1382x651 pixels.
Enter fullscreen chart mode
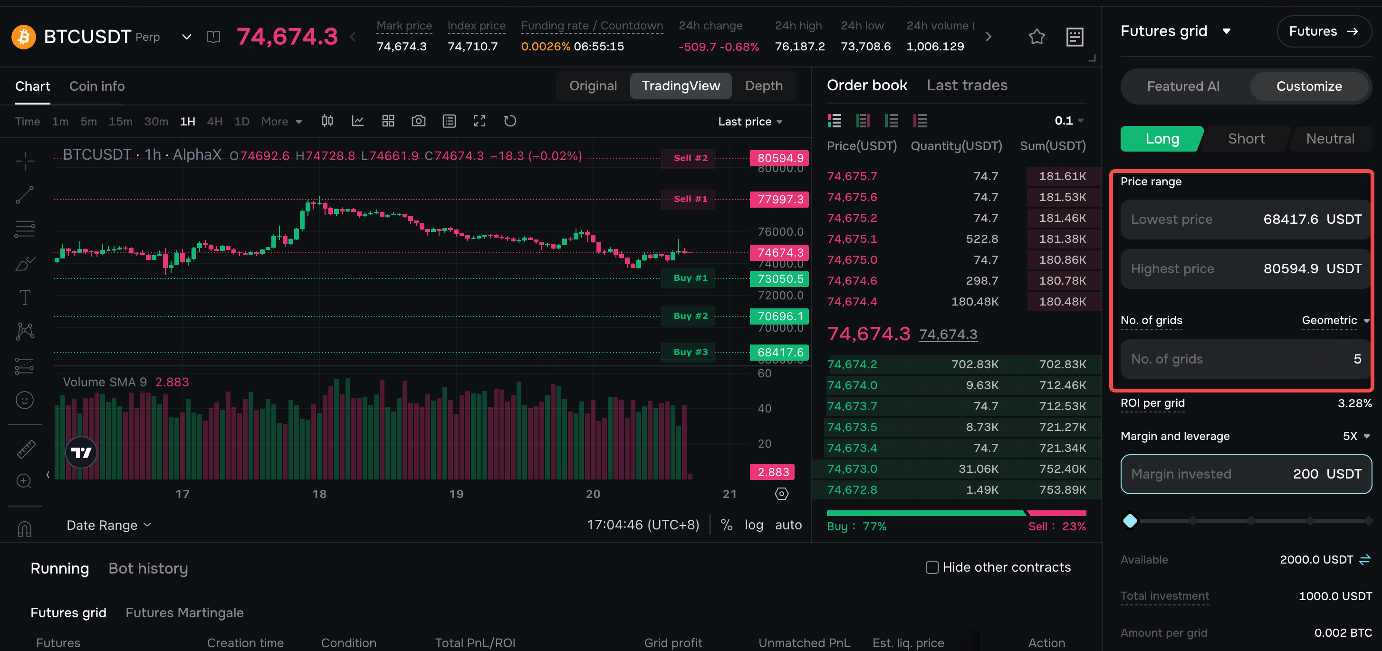click(x=479, y=121)
